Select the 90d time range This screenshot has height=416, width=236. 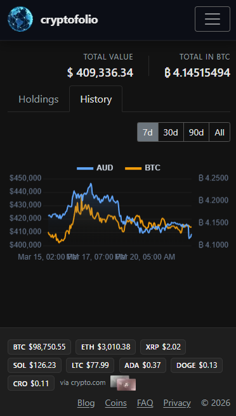[196, 132]
